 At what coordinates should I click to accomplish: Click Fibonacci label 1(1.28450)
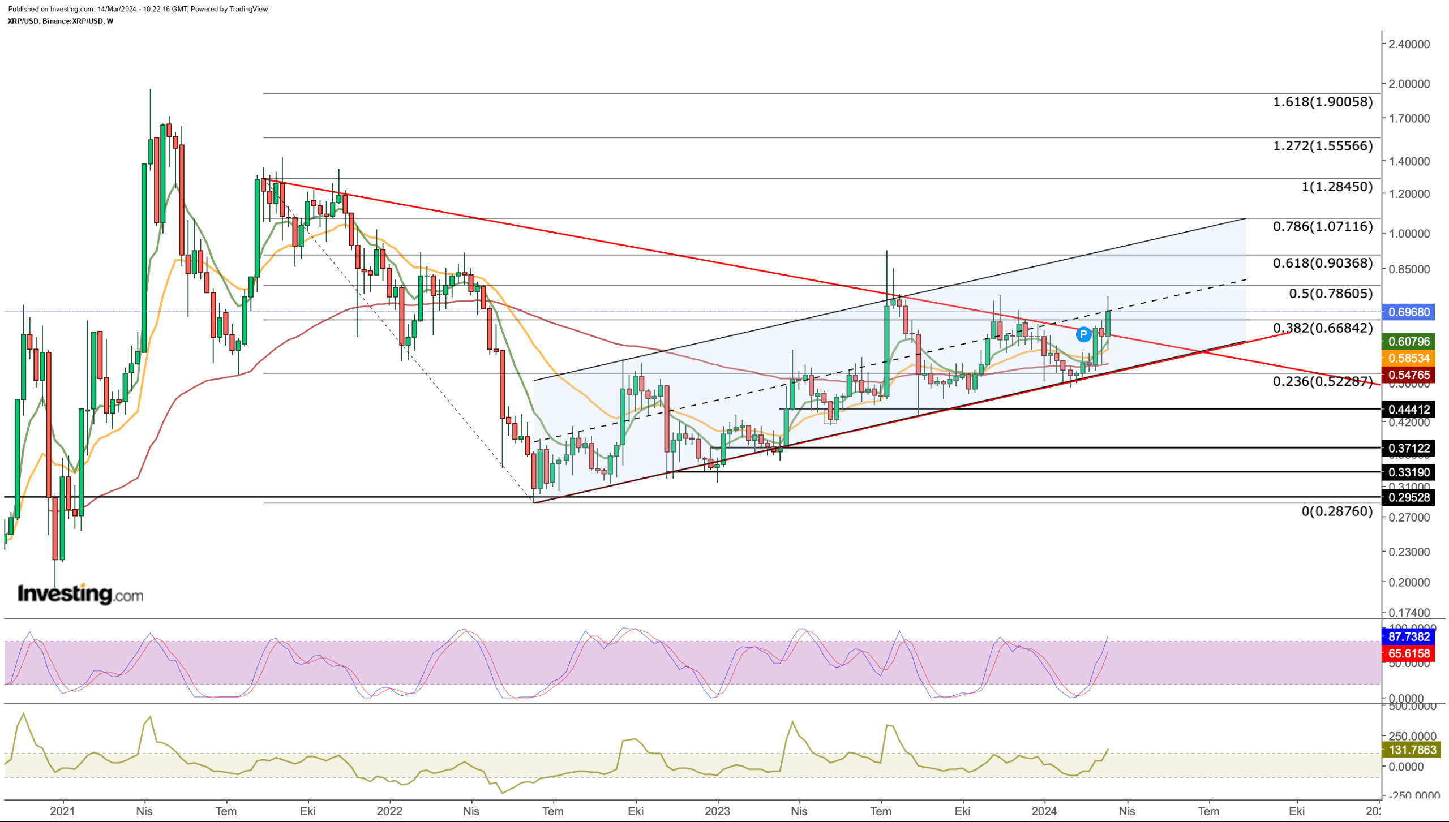pyautogui.click(x=1337, y=187)
